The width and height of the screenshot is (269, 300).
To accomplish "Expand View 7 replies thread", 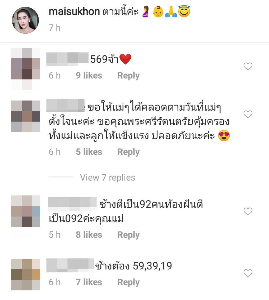I will coord(107,177).
